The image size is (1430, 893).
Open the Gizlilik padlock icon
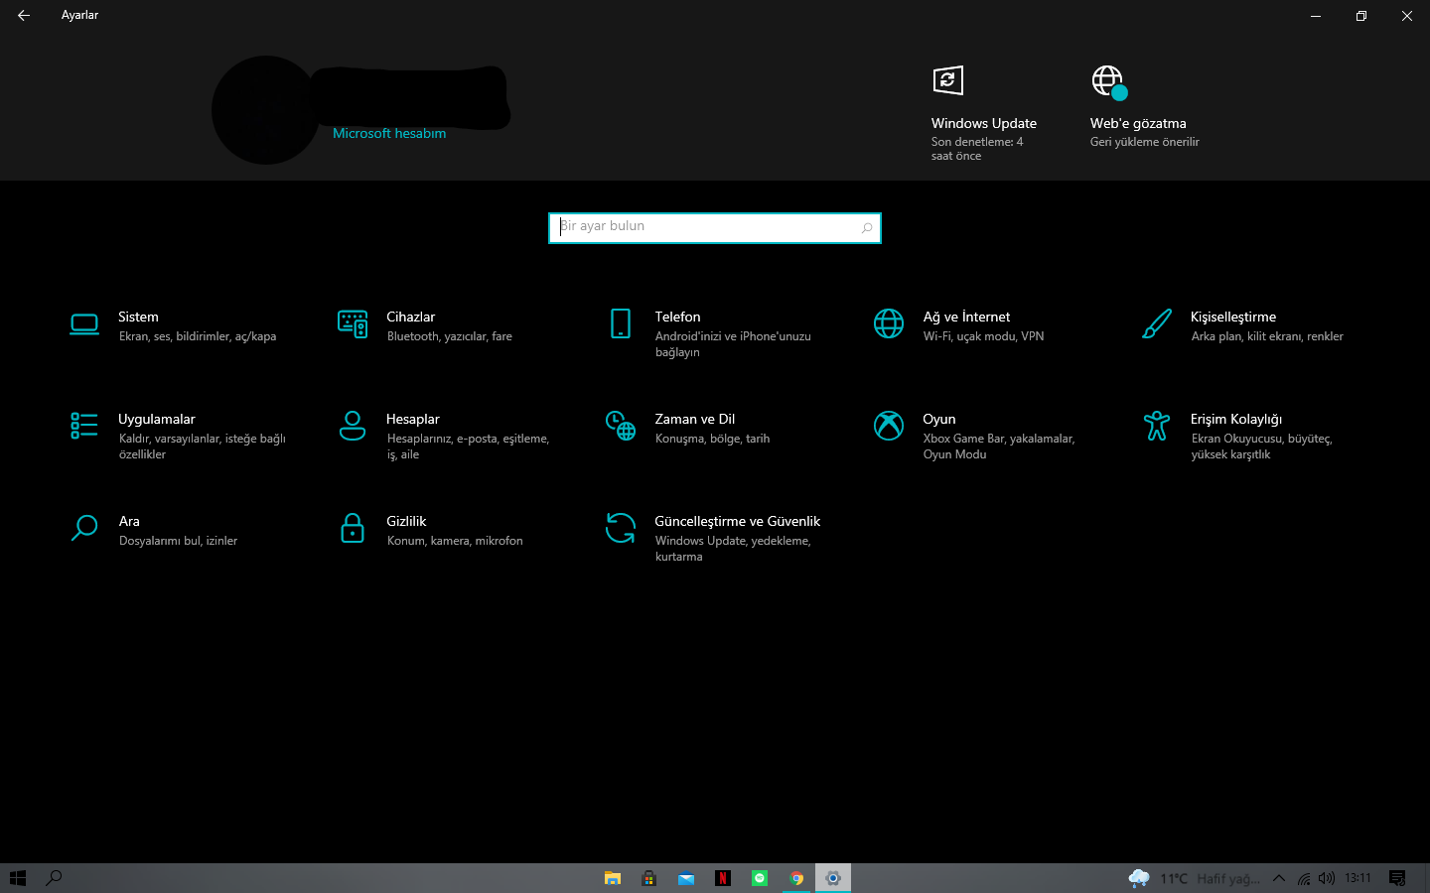coord(353,528)
